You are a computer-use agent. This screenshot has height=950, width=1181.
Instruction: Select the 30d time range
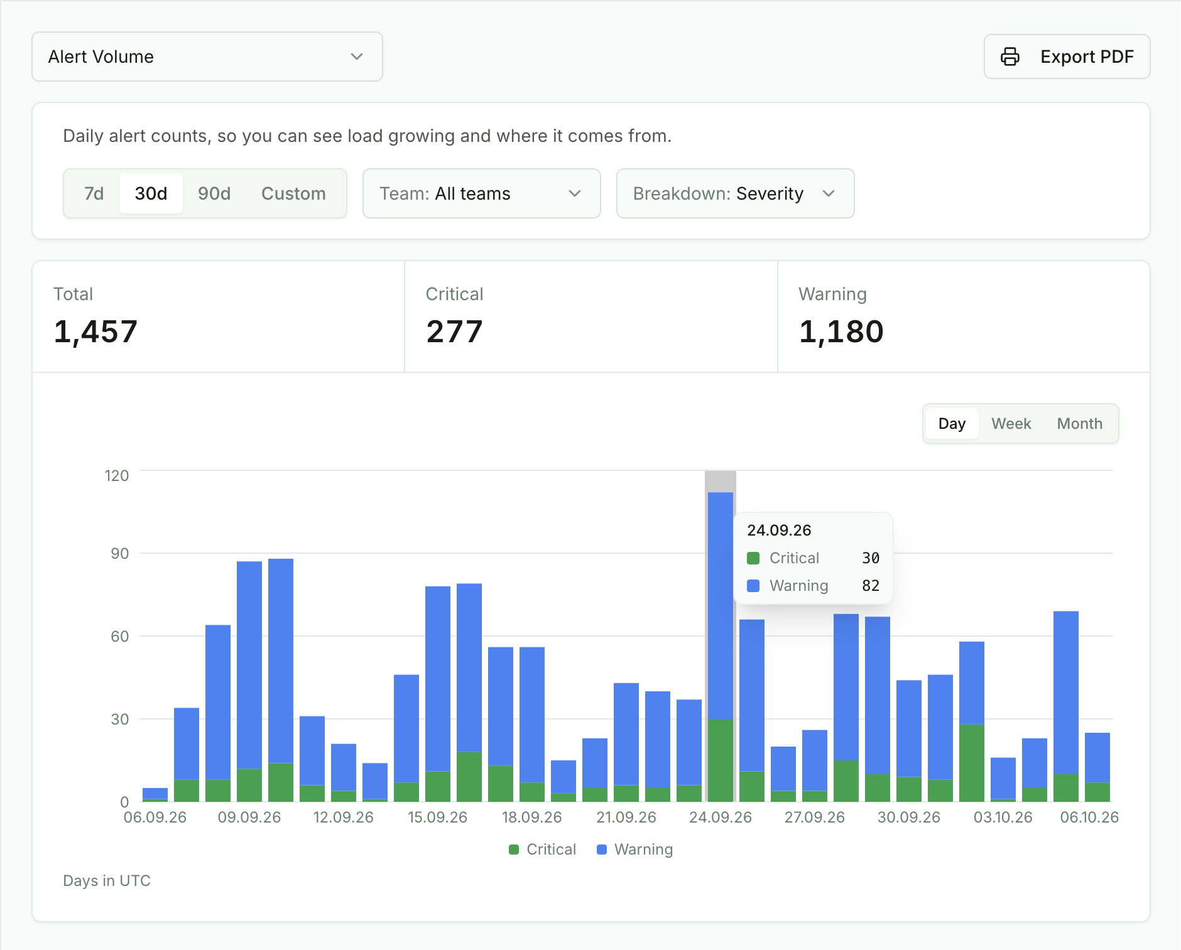click(x=151, y=193)
